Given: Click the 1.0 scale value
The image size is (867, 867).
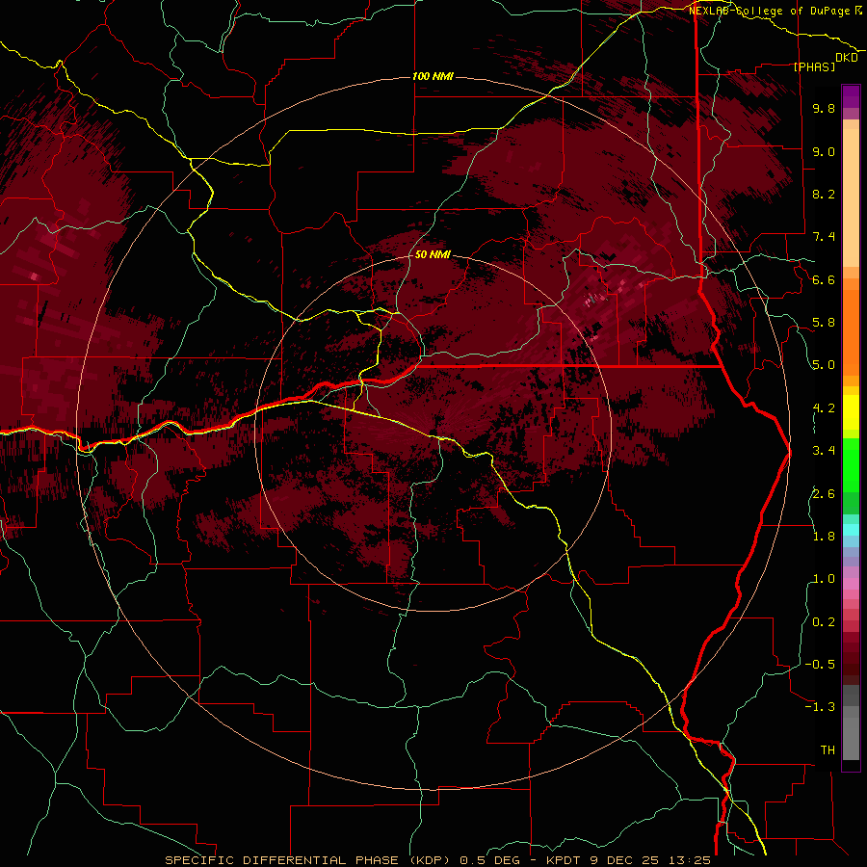Looking at the screenshot, I should point(824,579).
